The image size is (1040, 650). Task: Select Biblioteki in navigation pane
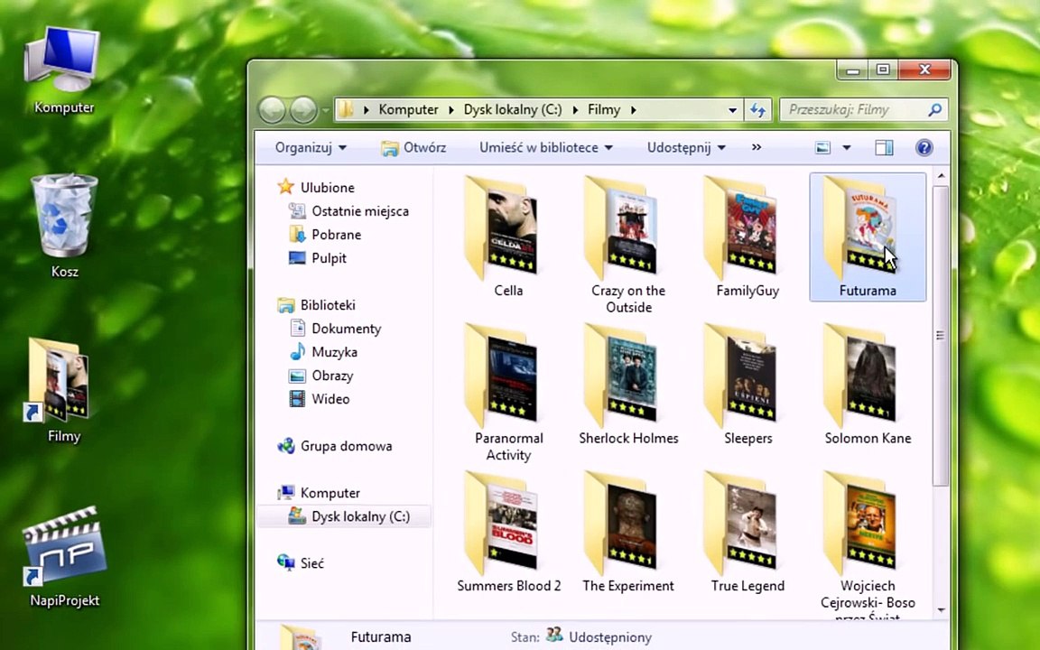tap(316, 305)
